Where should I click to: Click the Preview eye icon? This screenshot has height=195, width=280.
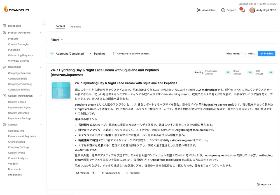click(261, 54)
